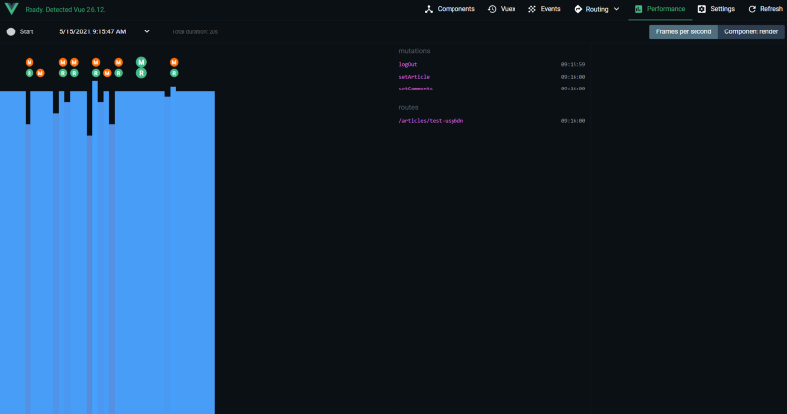This screenshot has height=414, width=787.
Task: Click the Refresh button
Action: [765, 9]
